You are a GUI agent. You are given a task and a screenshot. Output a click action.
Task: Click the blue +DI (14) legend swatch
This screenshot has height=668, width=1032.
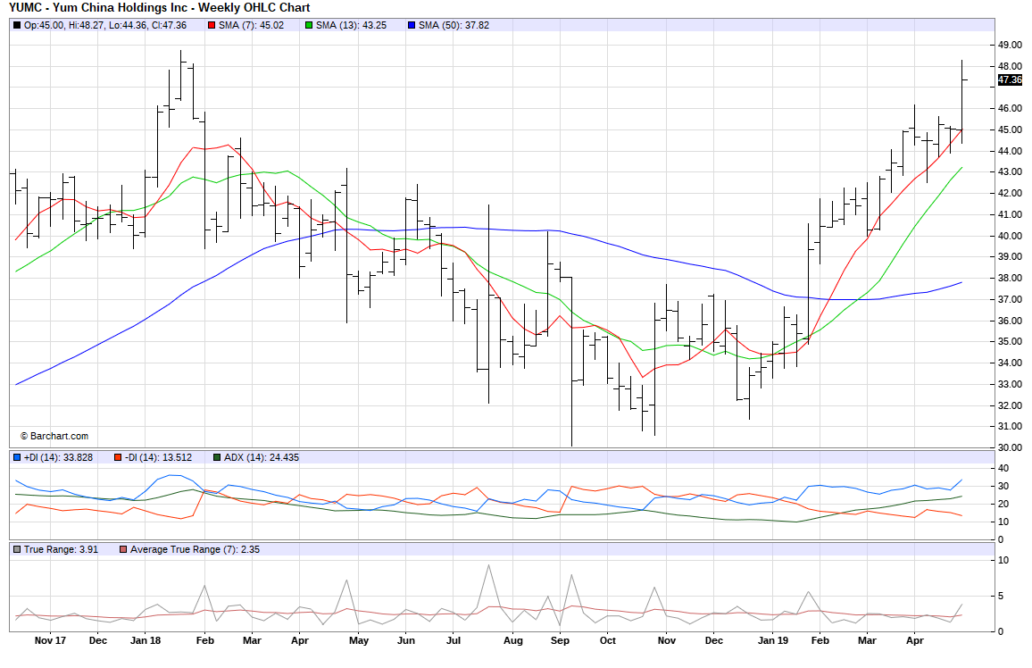pyautogui.click(x=17, y=457)
